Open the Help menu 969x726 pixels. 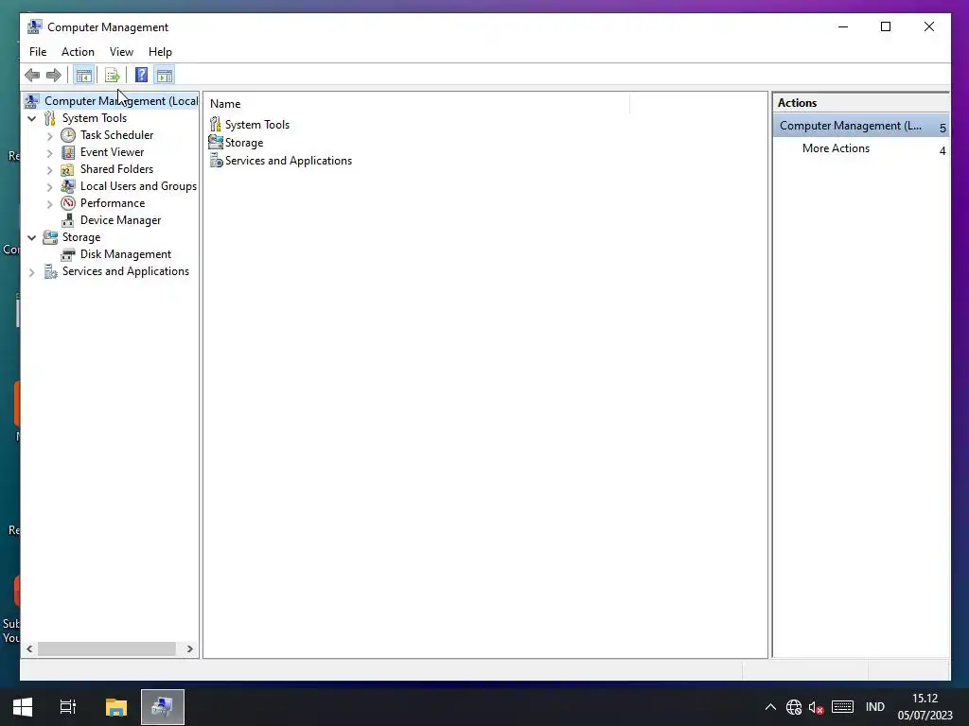[x=160, y=52]
